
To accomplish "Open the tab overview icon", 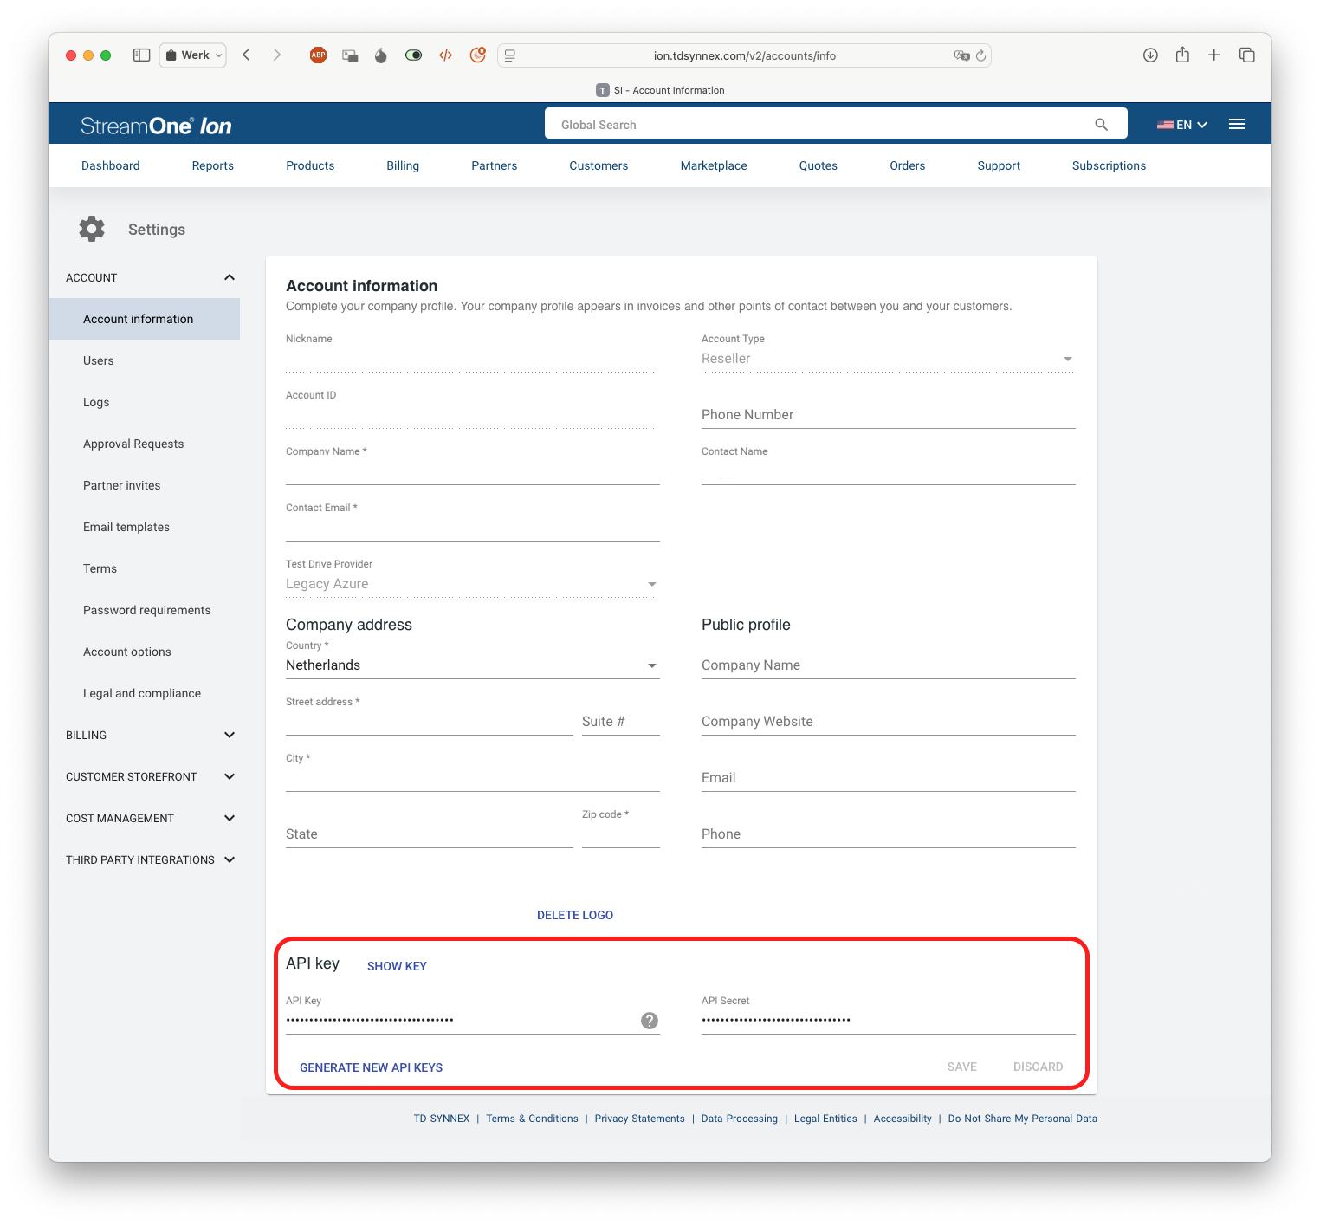I will tap(1247, 55).
